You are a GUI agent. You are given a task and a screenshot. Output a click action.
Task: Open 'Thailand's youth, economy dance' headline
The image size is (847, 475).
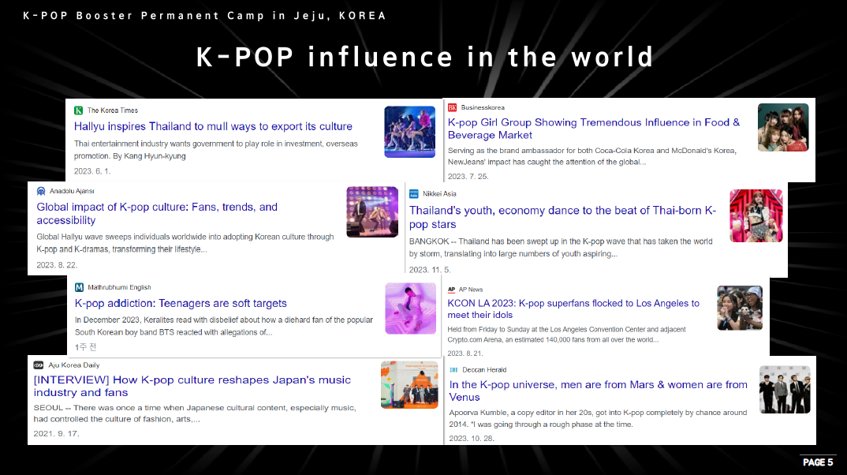click(x=562, y=217)
